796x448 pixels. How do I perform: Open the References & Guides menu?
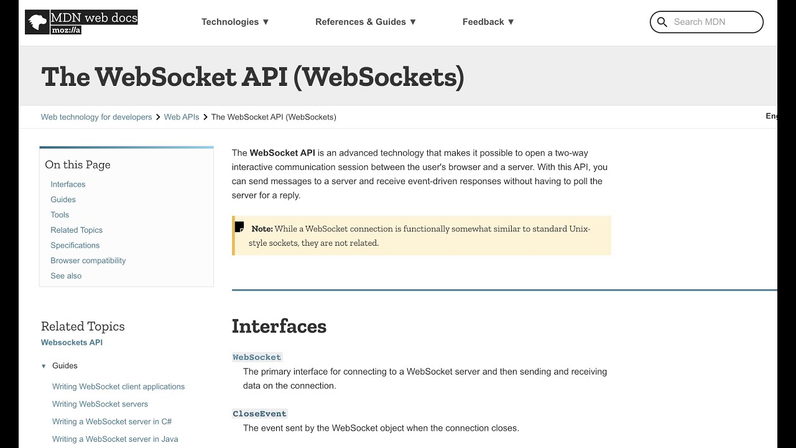click(x=366, y=22)
